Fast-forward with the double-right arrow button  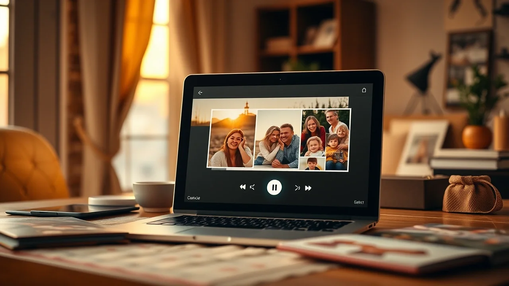[x=308, y=188]
